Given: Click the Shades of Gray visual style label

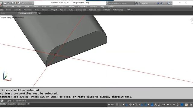Looking at the screenshot, I should 17,17.
